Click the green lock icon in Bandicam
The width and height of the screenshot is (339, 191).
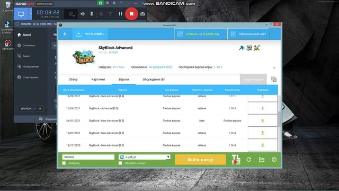[x=101, y=3]
